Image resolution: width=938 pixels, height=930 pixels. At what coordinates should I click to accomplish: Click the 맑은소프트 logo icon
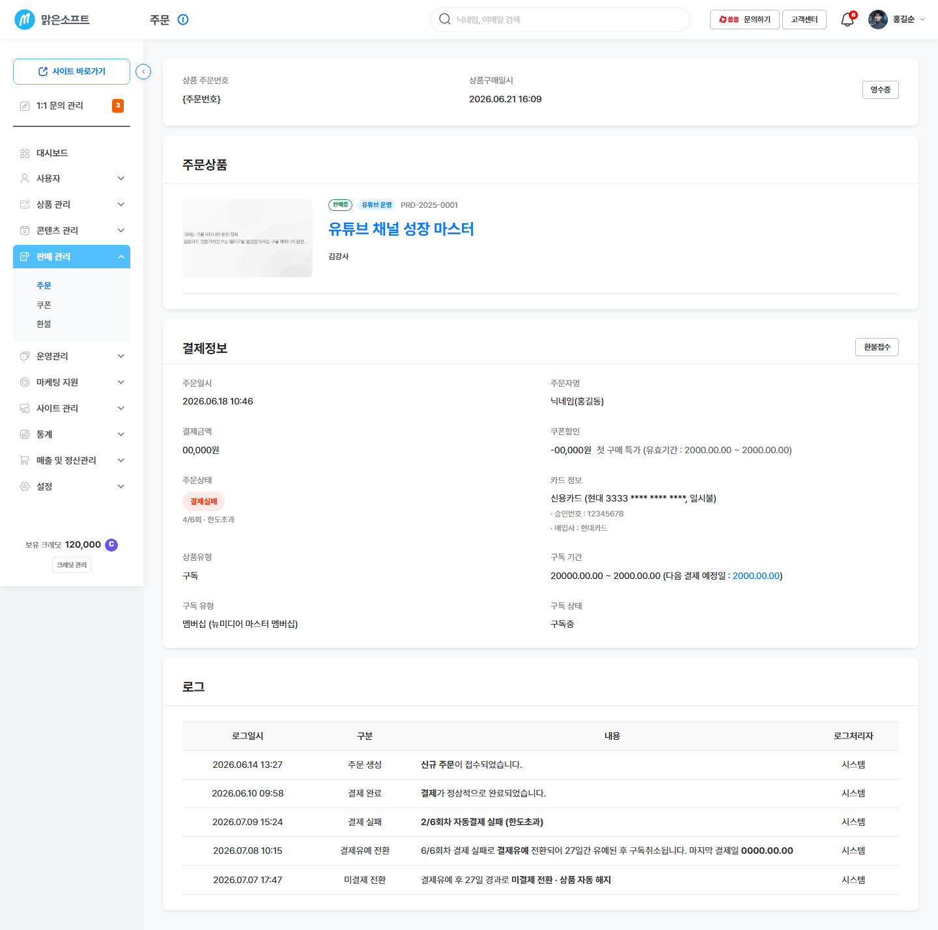pyautogui.click(x=25, y=20)
